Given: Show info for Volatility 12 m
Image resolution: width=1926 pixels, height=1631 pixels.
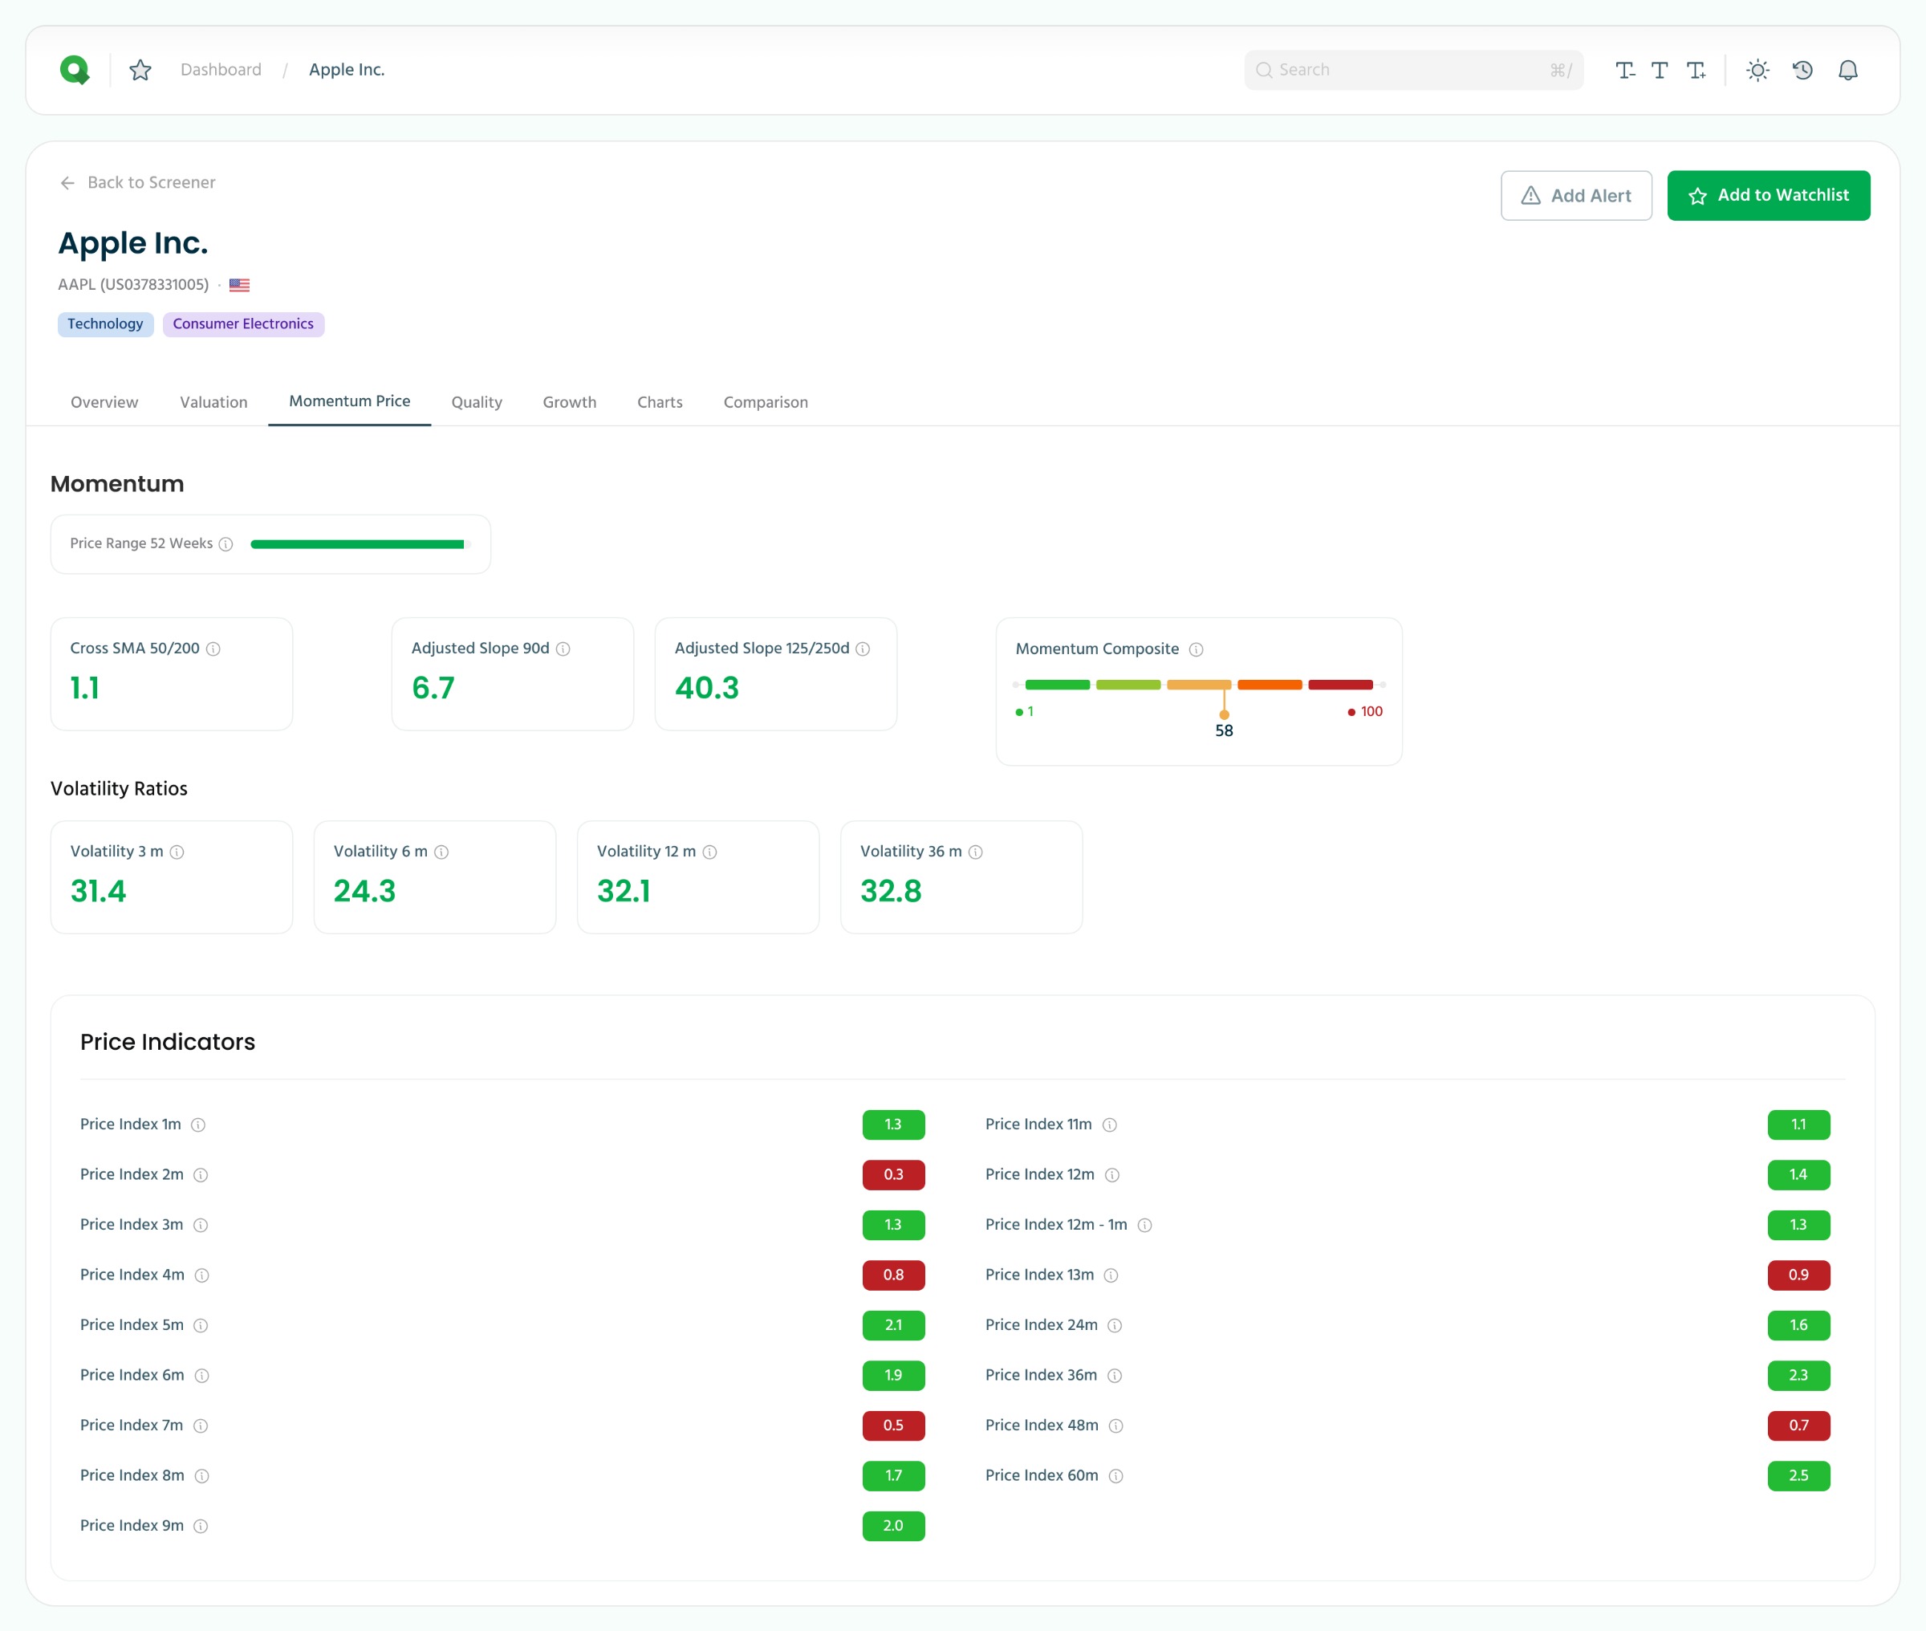Looking at the screenshot, I should point(709,852).
